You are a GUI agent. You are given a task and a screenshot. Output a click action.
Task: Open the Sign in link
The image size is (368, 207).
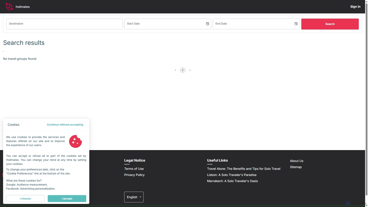pyautogui.click(x=355, y=7)
